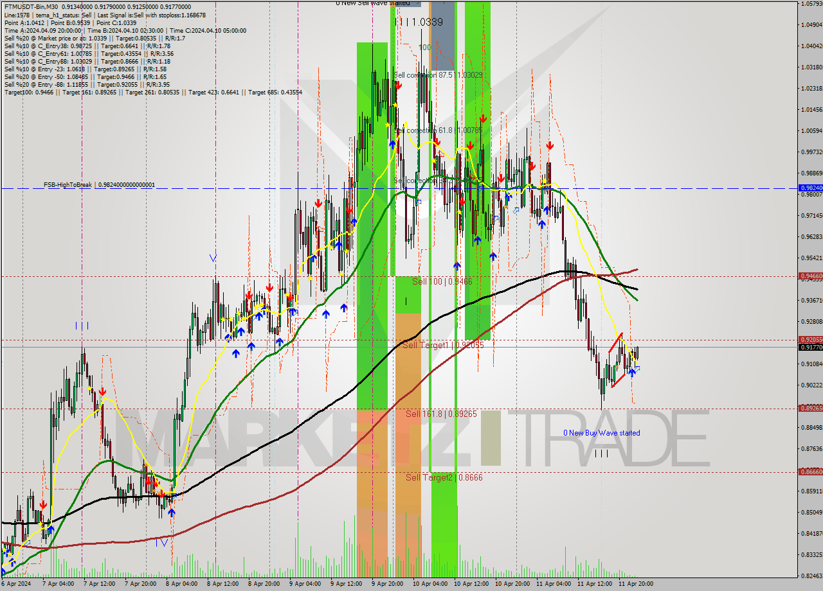823x591 pixels.
Task: Click the 11 Apr 12:00 time label
Action: click(595, 584)
